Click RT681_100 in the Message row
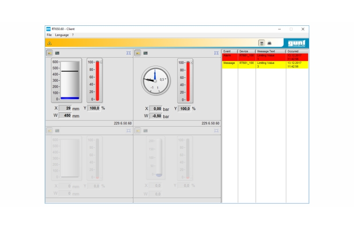The image size is (354, 229). click(247, 63)
